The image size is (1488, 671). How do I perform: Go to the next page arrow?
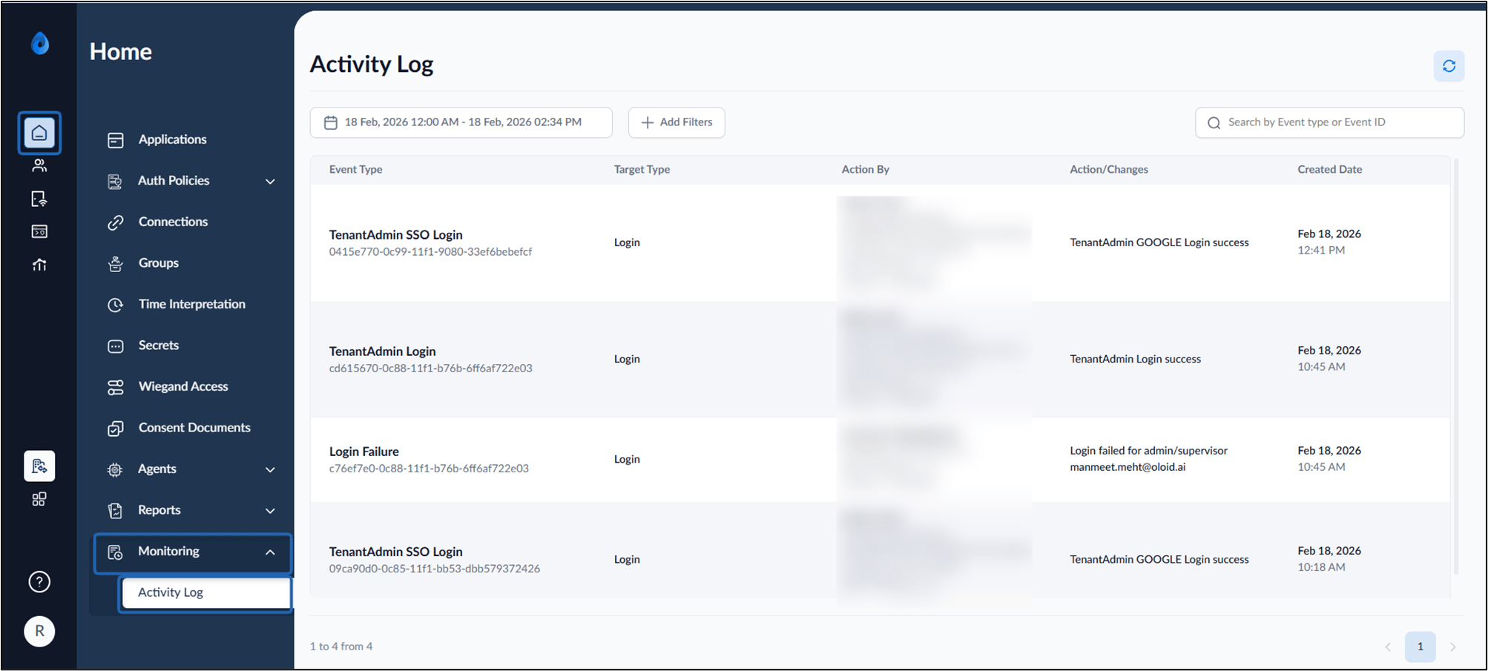click(1453, 647)
